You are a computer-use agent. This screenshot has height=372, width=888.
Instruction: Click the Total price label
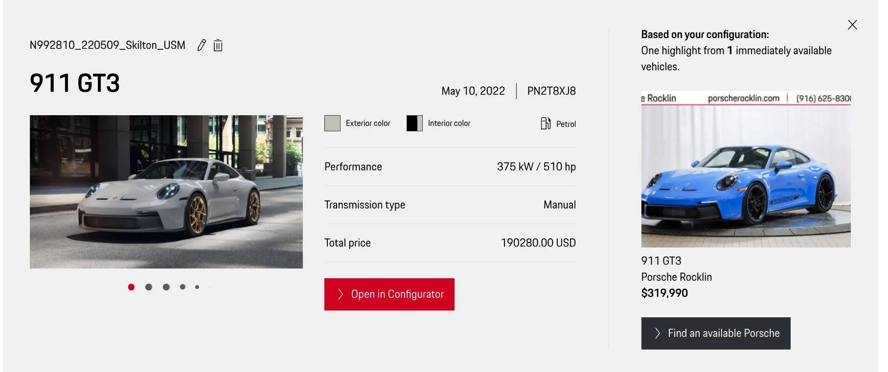point(347,243)
